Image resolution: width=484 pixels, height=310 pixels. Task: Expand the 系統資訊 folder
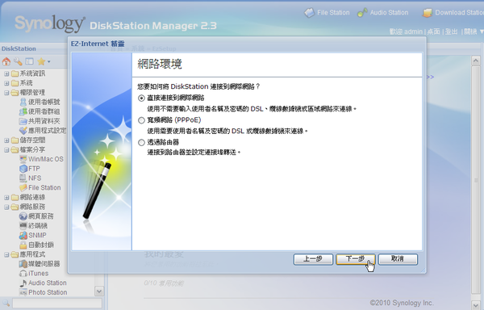tap(6, 73)
